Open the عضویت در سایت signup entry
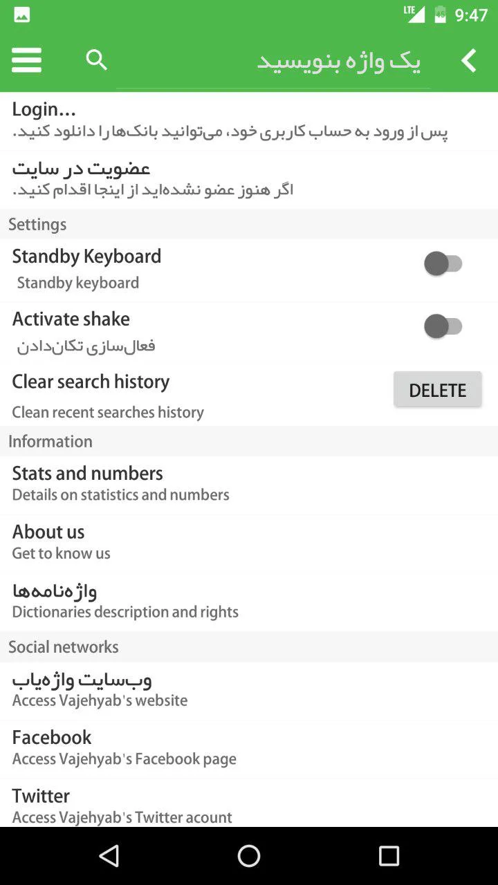The height and width of the screenshot is (885, 498). [249, 179]
